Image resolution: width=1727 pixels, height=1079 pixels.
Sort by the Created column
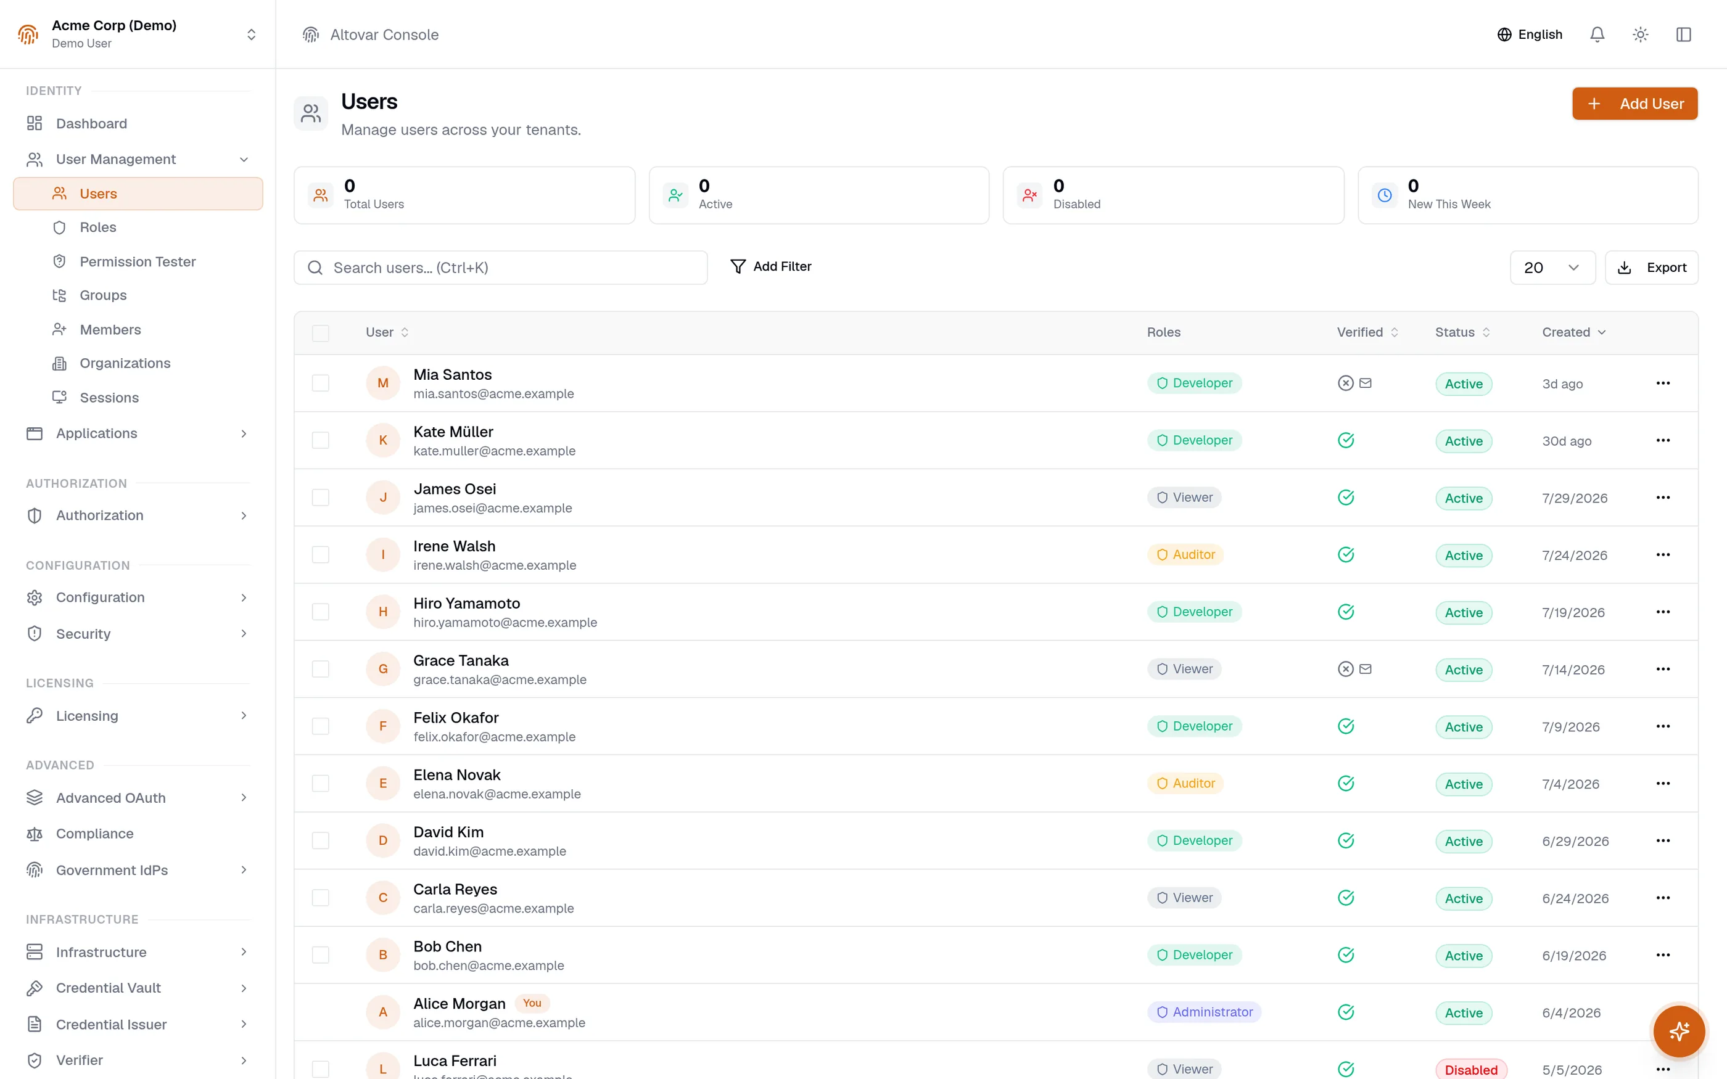point(1573,332)
